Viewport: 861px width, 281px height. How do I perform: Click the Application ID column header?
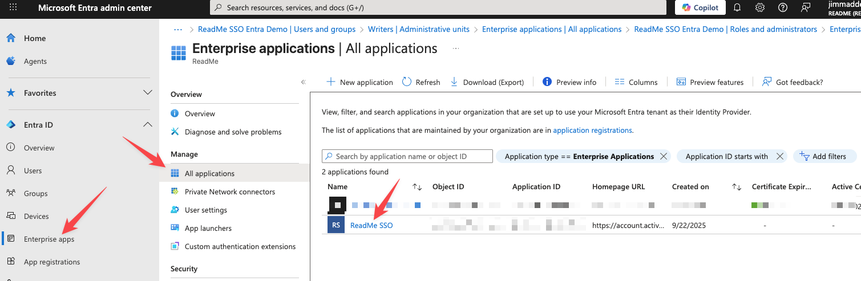pyautogui.click(x=536, y=186)
